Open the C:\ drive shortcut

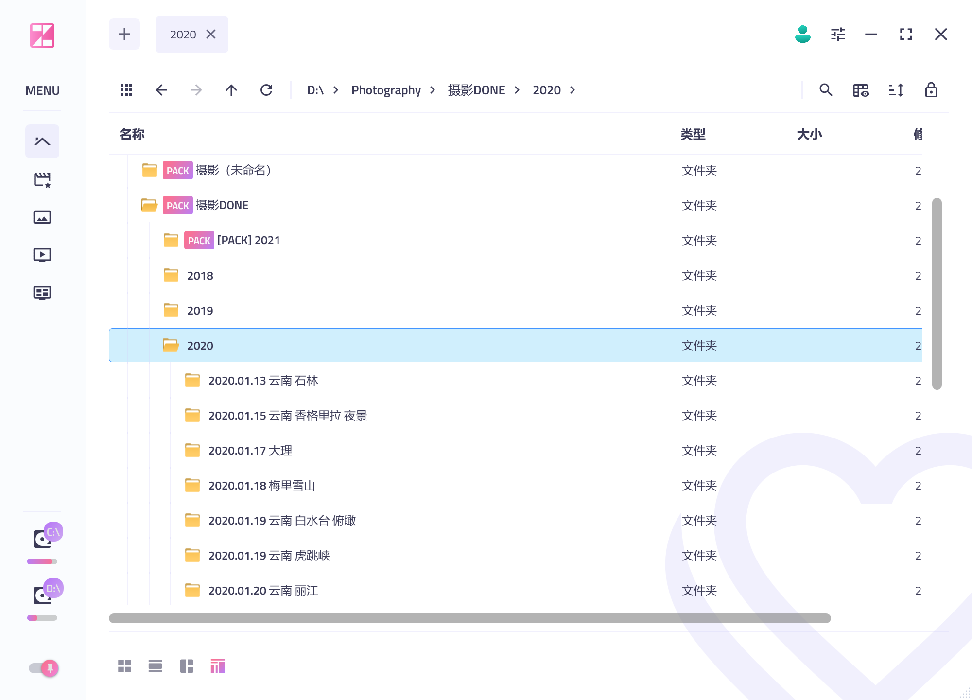click(x=44, y=539)
